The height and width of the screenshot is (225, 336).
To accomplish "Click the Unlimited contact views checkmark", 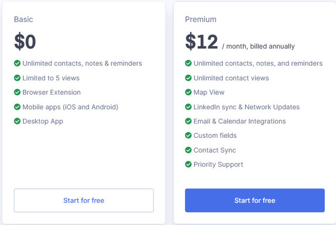I will pos(188,78).
